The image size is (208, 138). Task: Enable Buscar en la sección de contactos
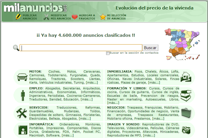108,53
